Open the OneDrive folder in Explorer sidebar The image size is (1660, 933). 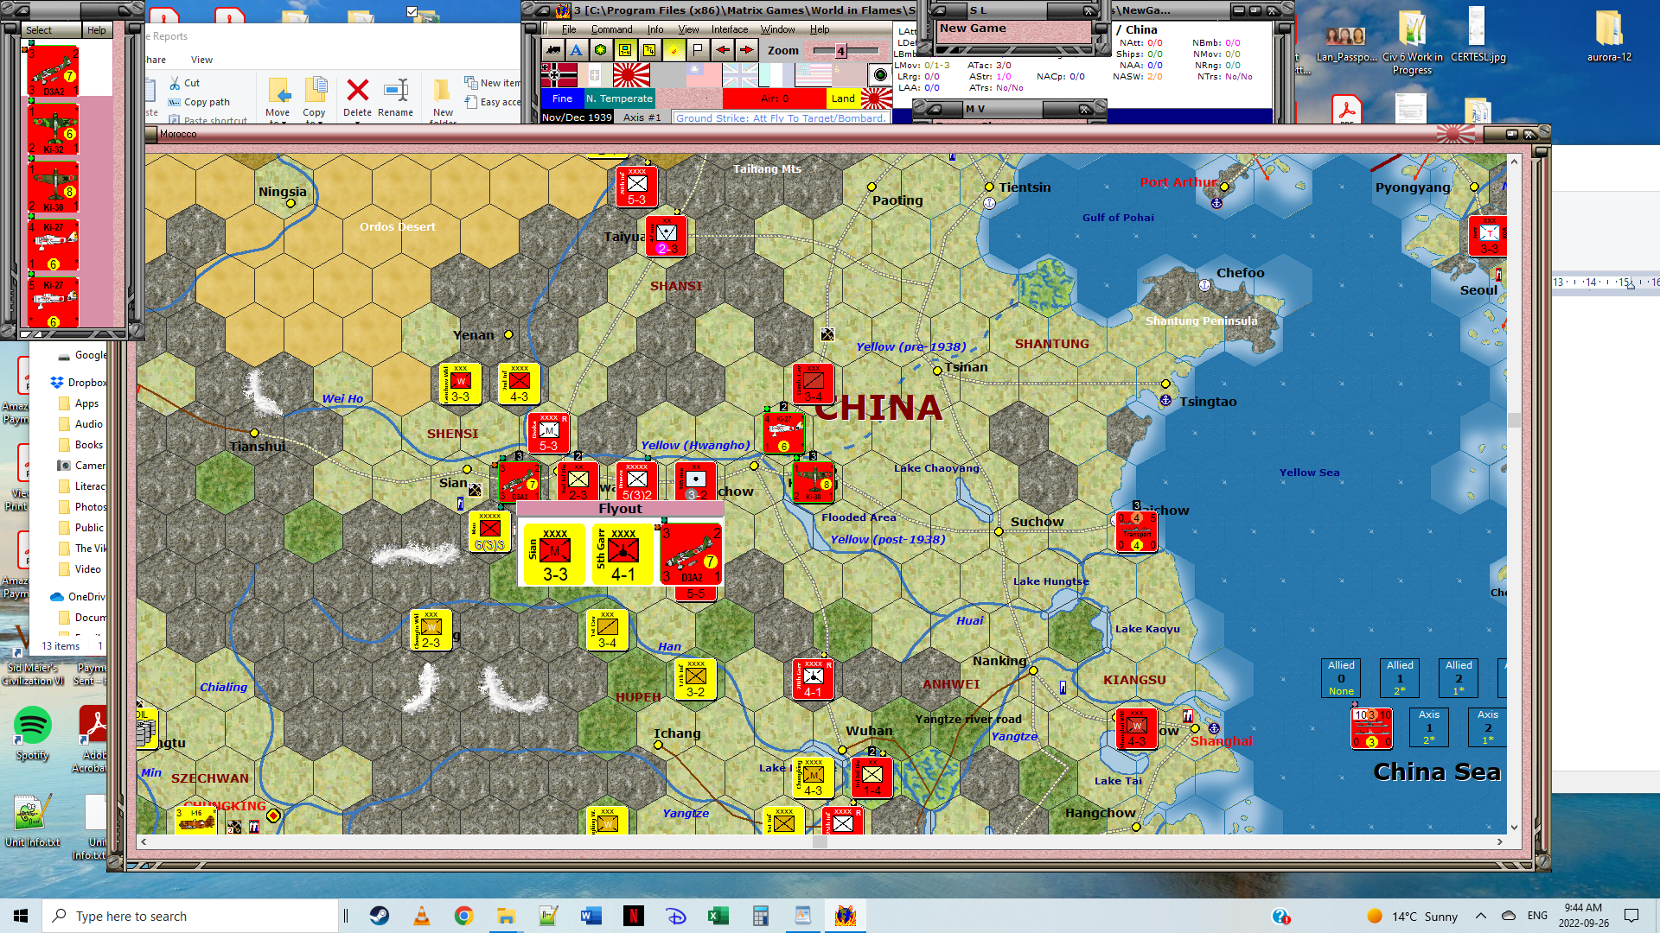coord(86,597)
